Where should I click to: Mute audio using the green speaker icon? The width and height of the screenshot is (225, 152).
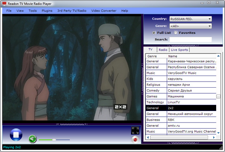tap(33, 139)
